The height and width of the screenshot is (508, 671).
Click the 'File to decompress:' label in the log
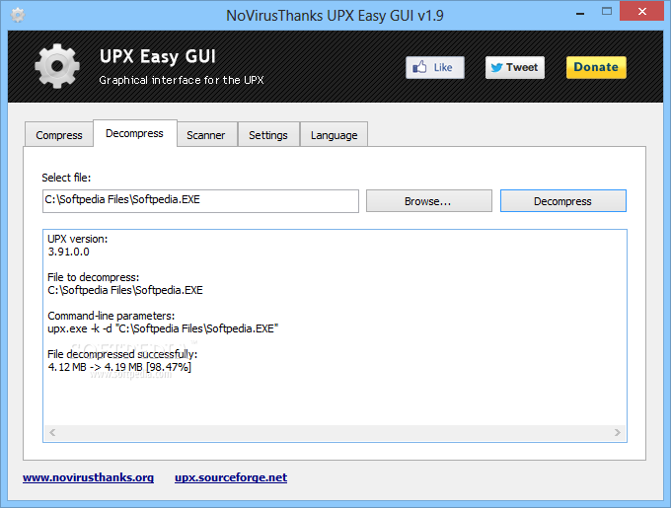(x=94, y=277)
